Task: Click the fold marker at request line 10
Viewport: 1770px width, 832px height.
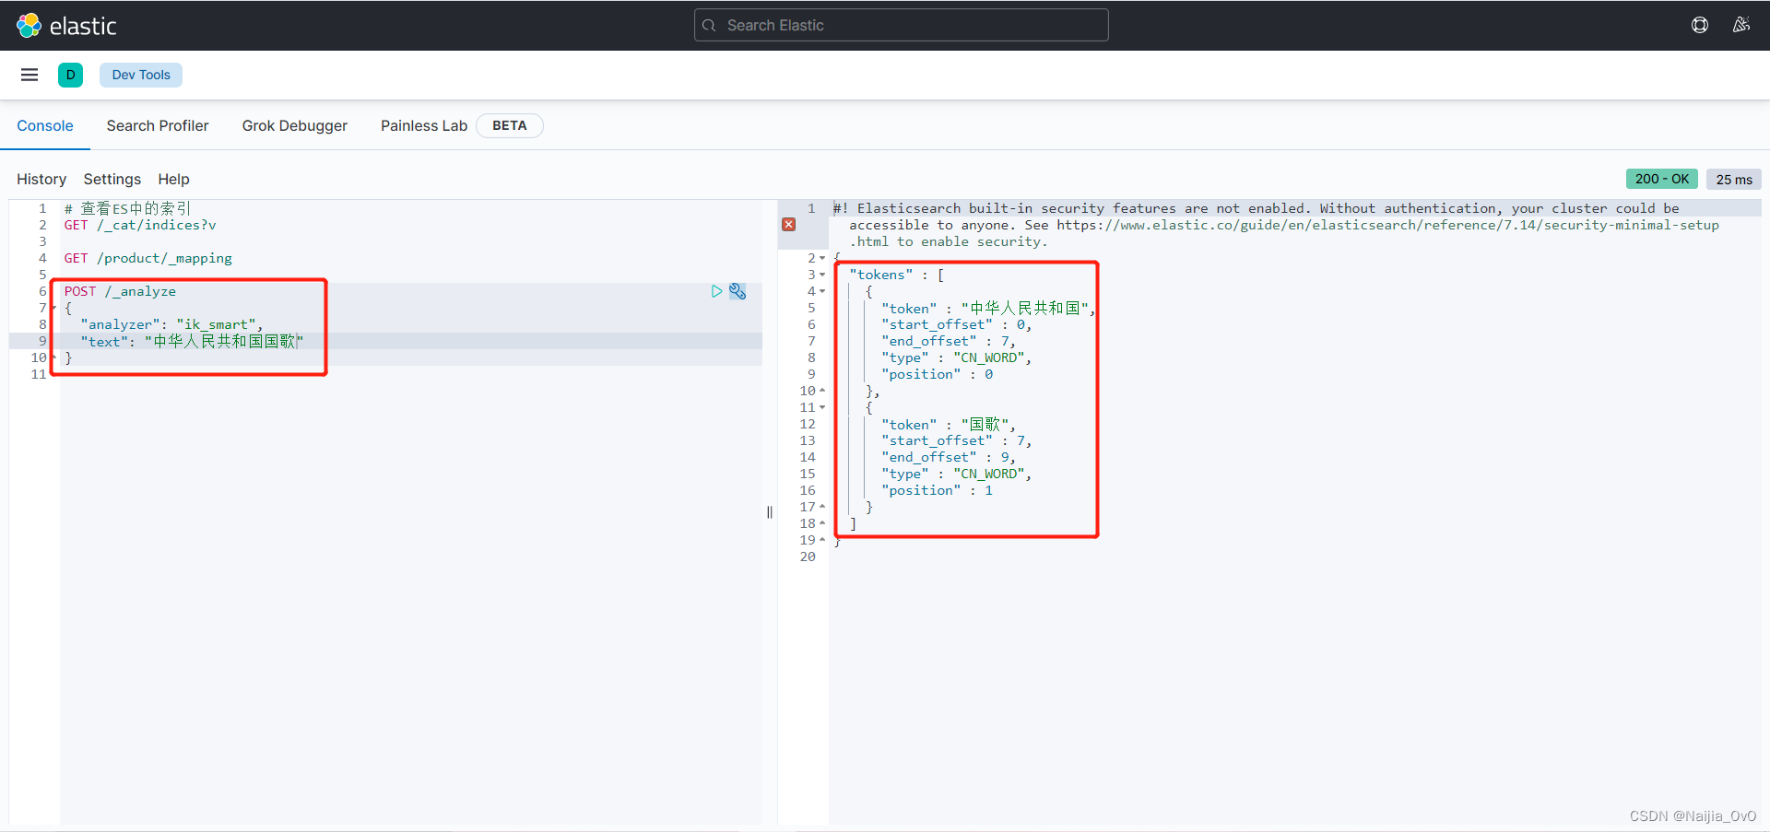Action: pos(54,357)
